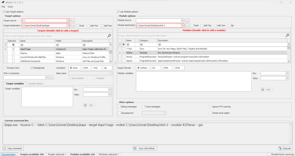Enable Disable flush warnings checkbox
This screenshot has height=156, width=295.
[269, 154]
